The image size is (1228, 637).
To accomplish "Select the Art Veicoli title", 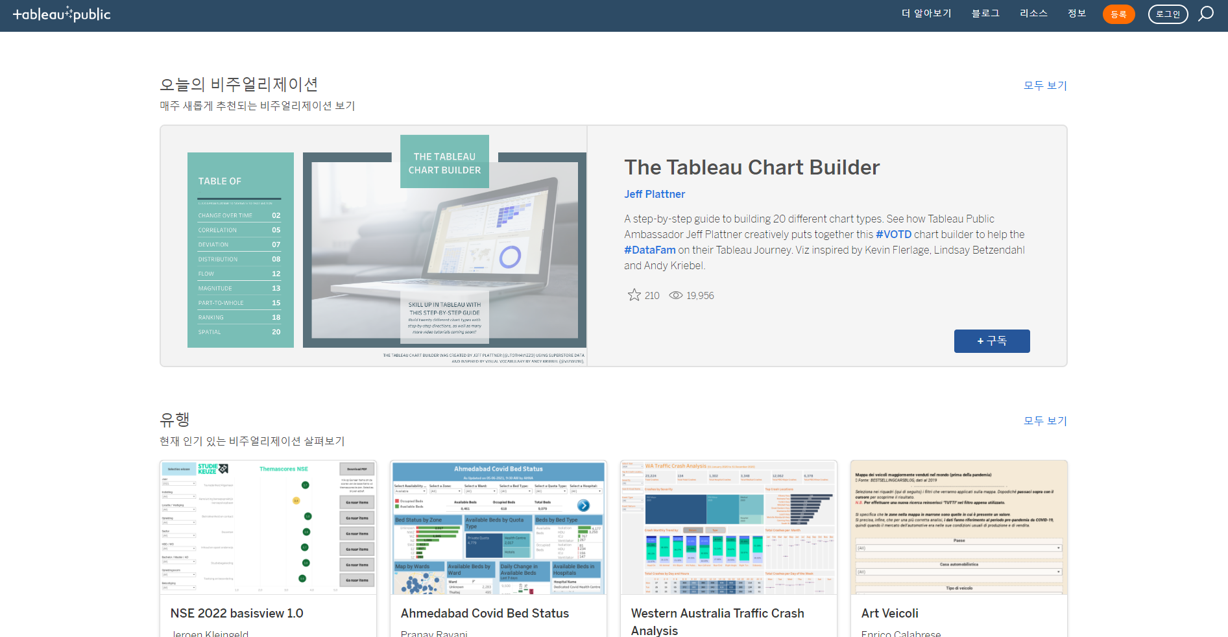I will pyautogui.click(x=889, y=613).
